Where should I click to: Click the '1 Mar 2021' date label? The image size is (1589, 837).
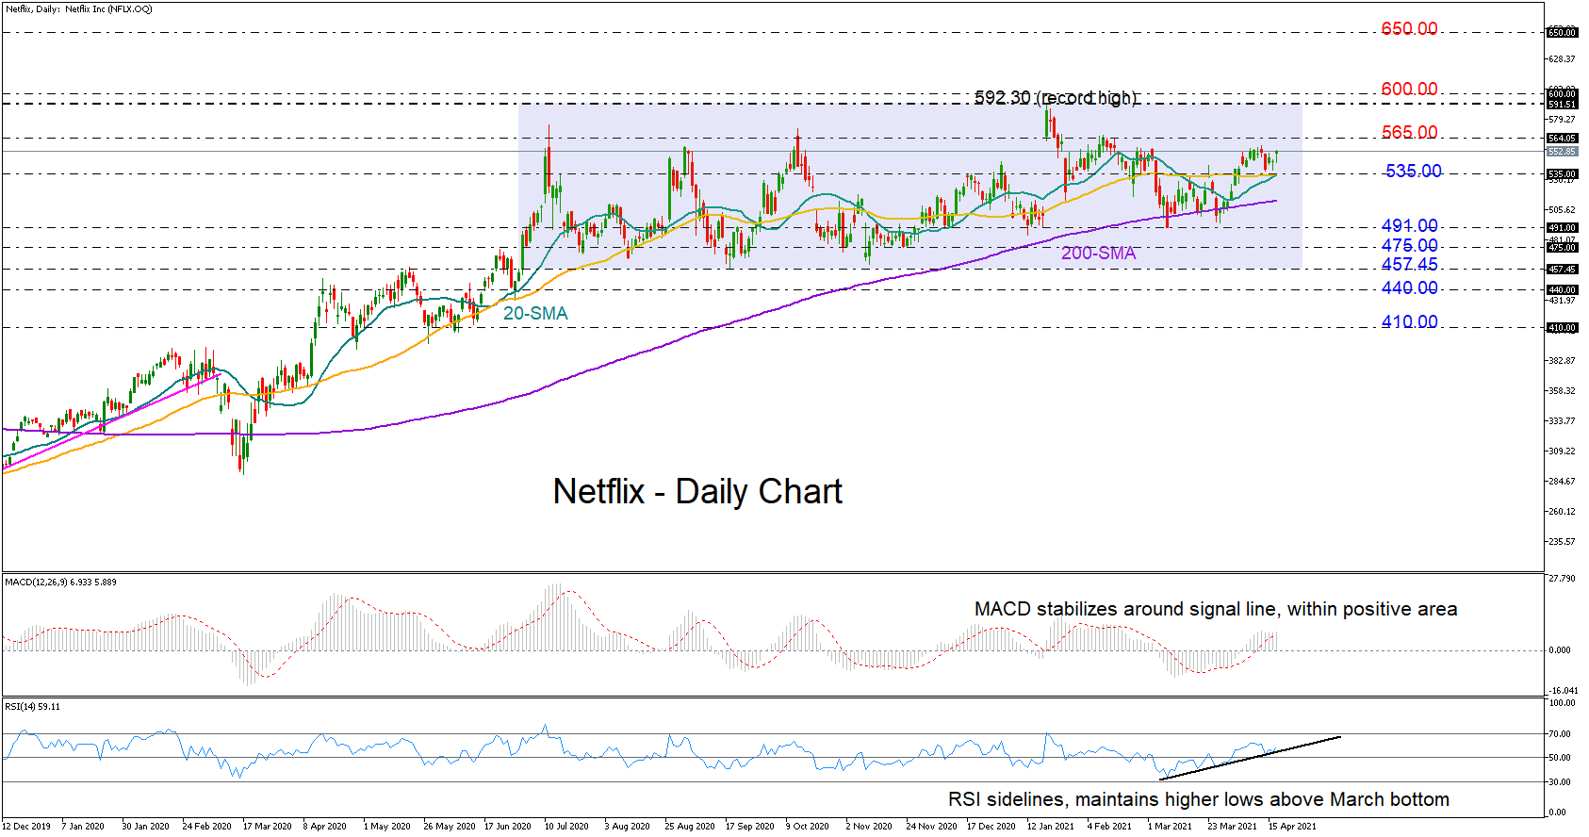click(x=1170, y=827)
